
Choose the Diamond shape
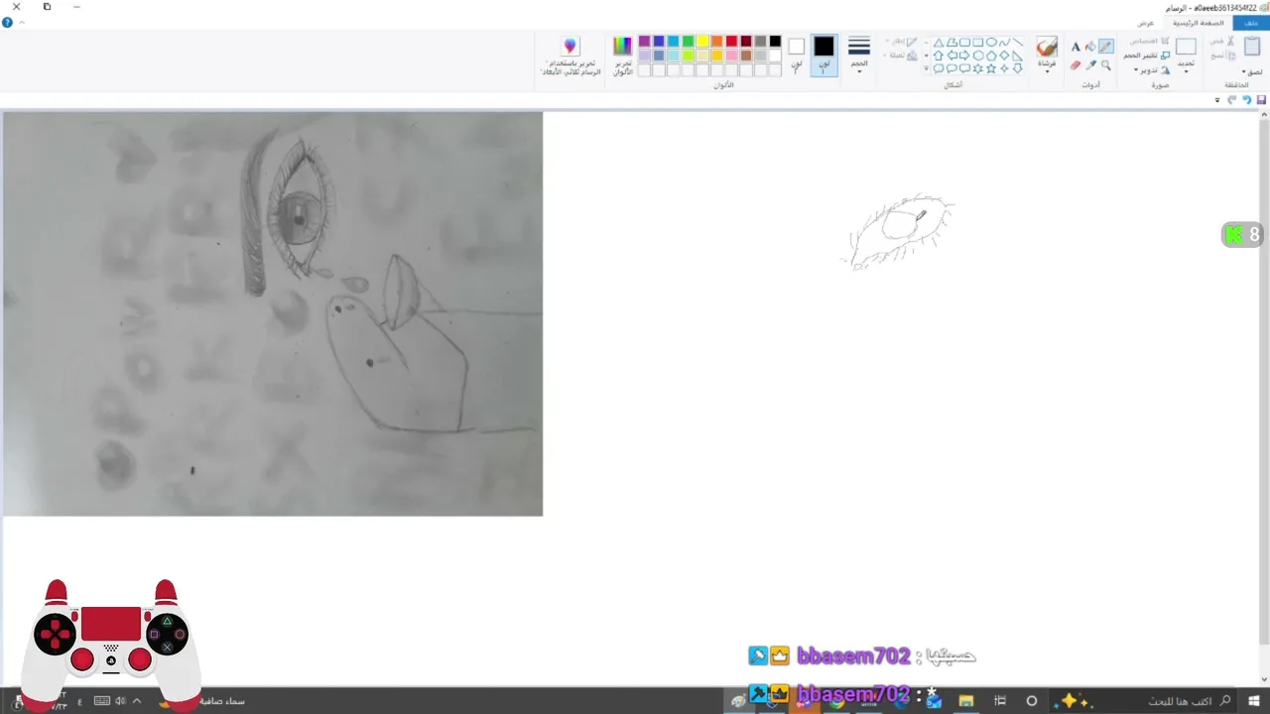pos(1004,56)
